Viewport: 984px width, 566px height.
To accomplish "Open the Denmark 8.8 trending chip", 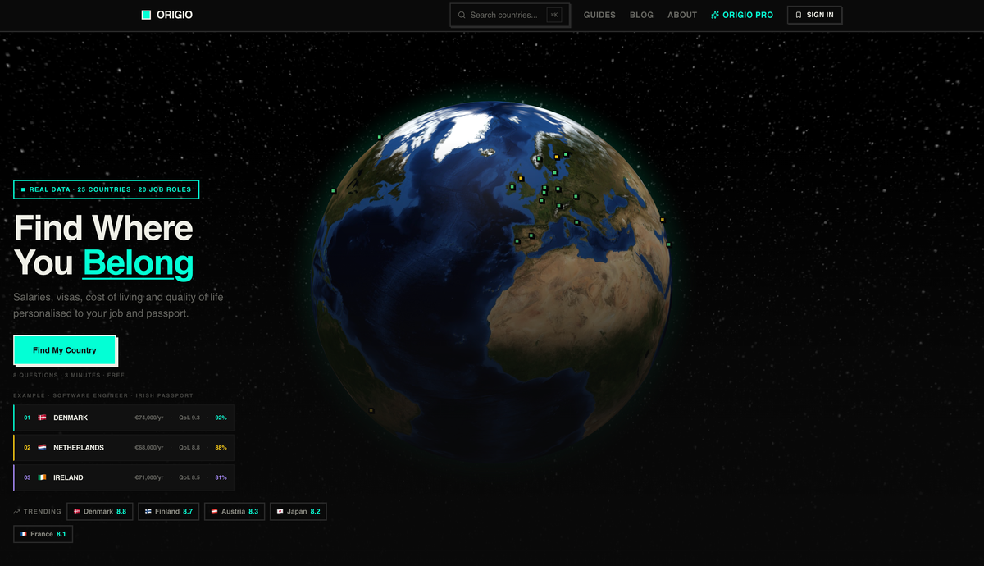I will click(x=100, y=511).
